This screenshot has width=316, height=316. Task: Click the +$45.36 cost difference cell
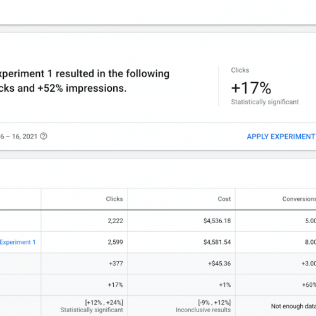coord(219,264)
